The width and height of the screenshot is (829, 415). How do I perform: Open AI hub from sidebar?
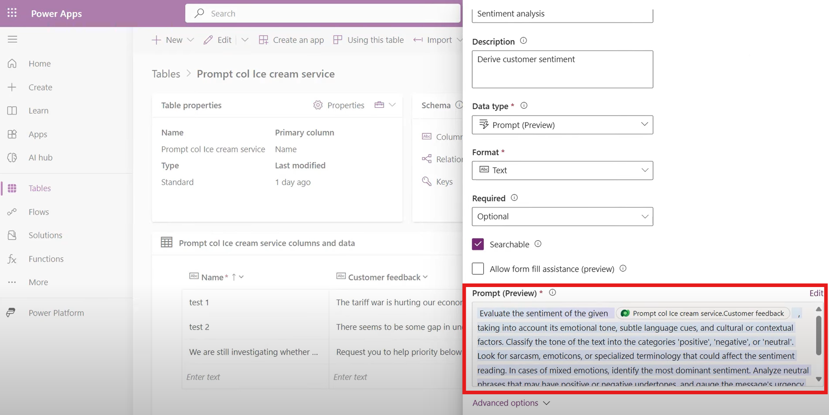tap(40, 158)
